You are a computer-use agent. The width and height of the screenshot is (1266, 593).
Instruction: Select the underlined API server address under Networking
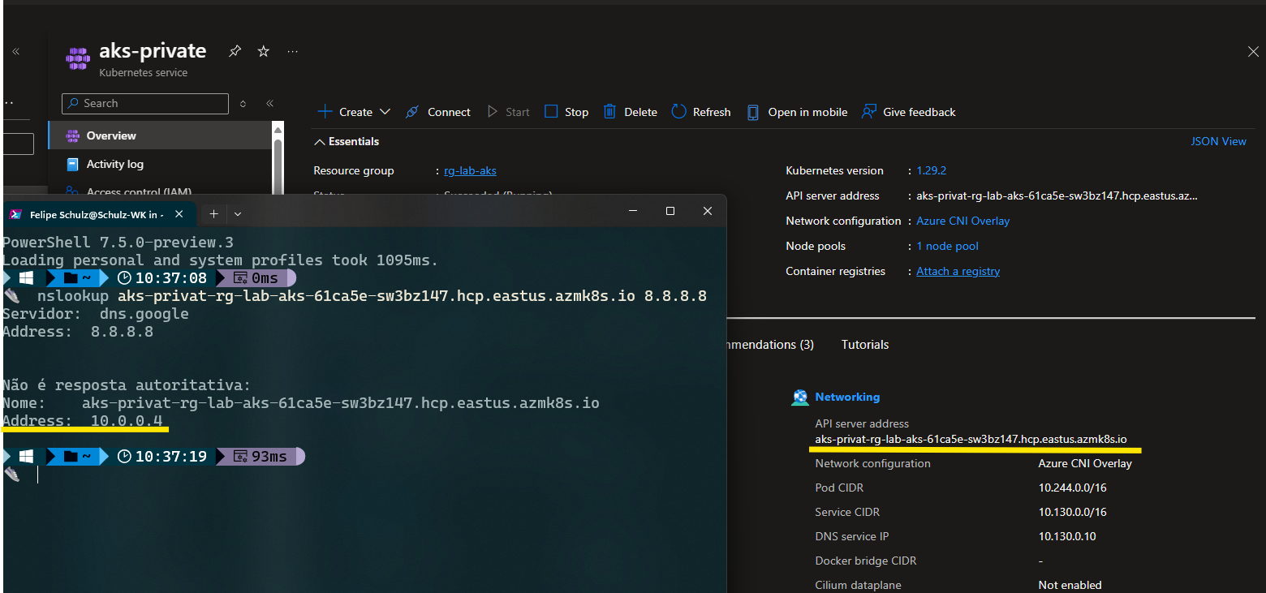pos(971,439)
